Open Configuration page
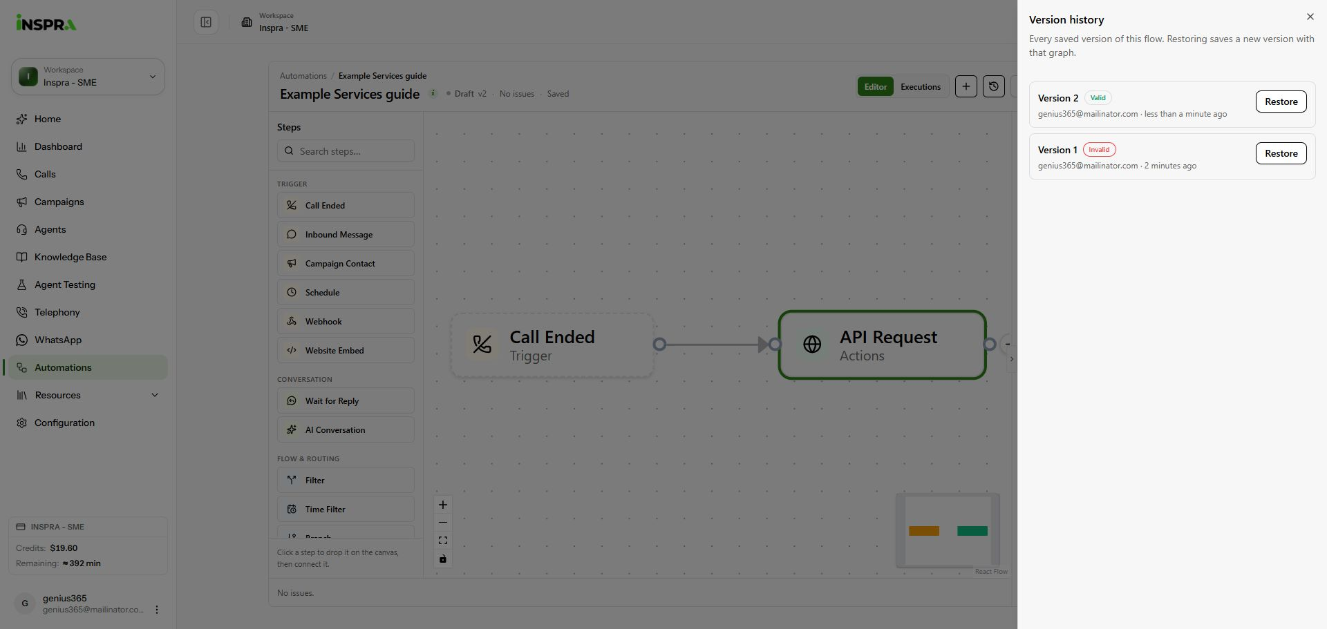 point(88,423)
